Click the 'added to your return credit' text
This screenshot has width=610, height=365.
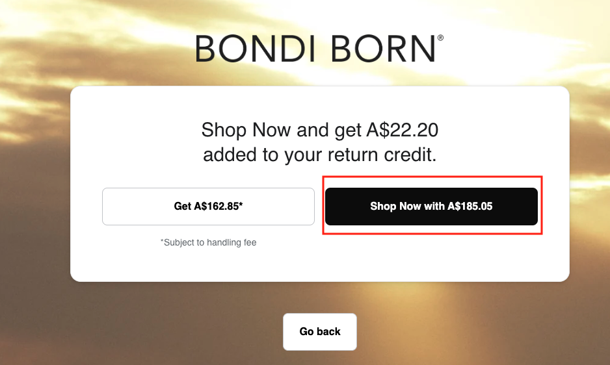(319, 156)
